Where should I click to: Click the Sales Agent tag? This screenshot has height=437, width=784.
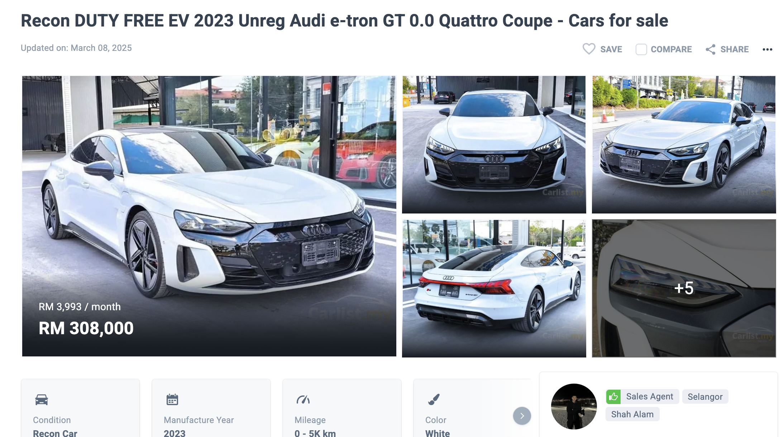pyautogui.click(x=650, y=397)
